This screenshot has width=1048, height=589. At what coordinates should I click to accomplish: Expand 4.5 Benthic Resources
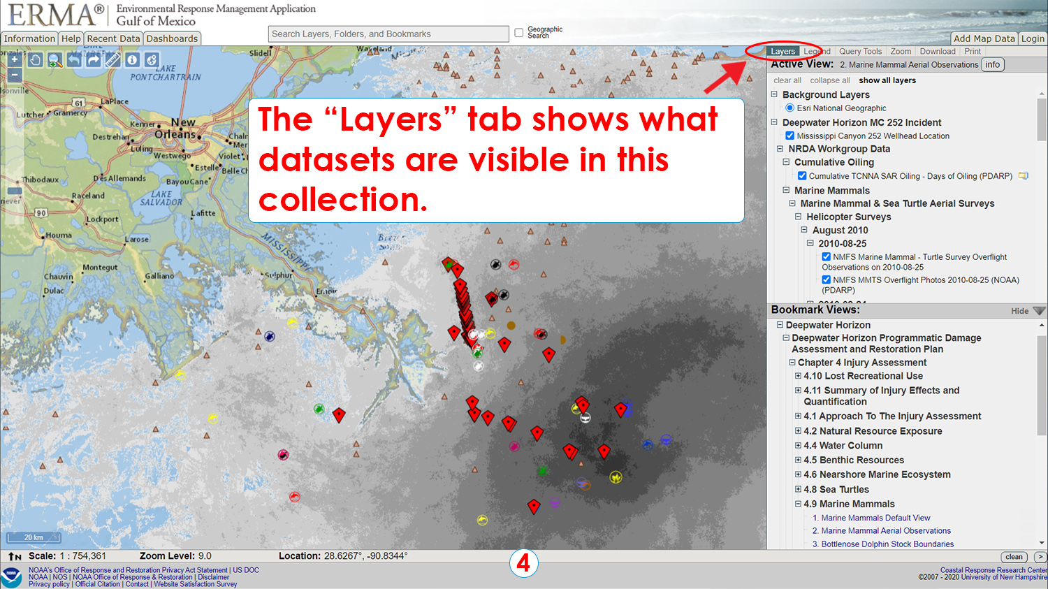click(798, 460)
